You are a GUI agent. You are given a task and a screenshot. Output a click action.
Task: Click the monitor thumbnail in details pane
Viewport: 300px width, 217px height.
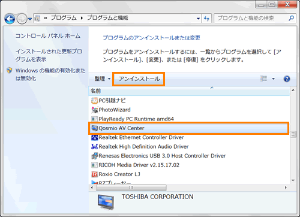[x=106, y=202]
